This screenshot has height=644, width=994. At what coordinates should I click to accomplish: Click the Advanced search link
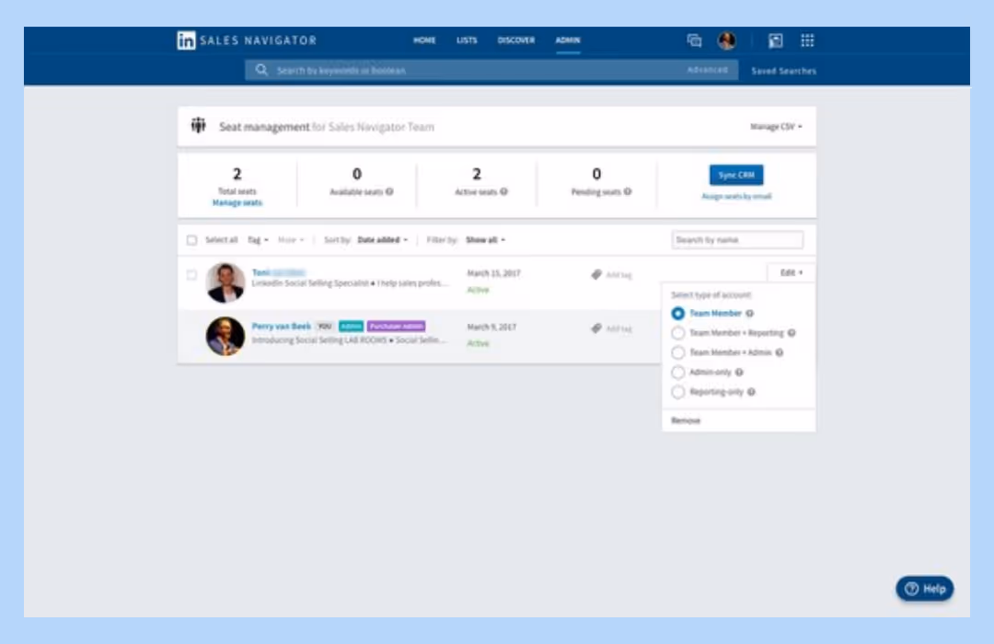click(x=708, y=70)
